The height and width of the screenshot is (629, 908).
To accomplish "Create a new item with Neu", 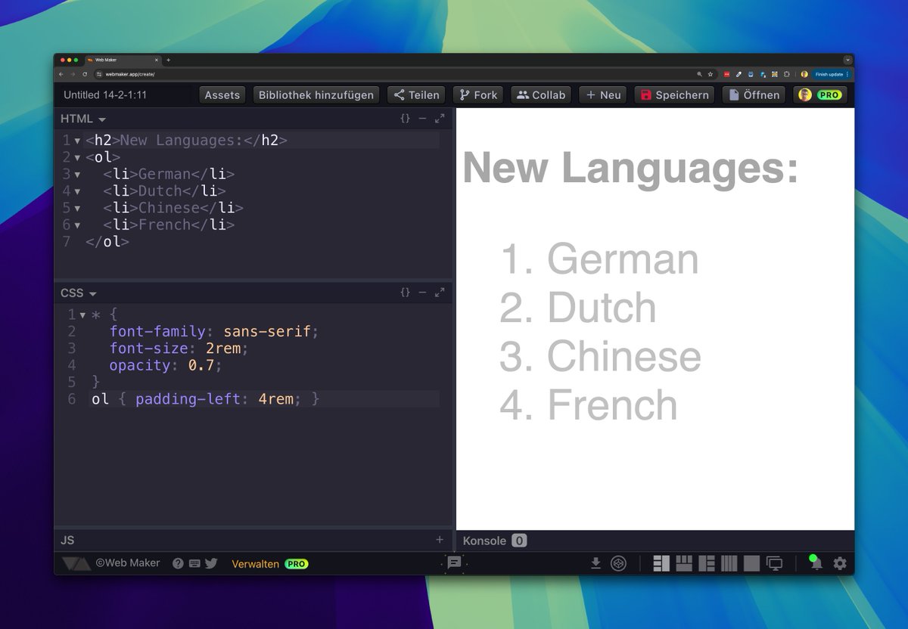I will click(x=603, y=95).
